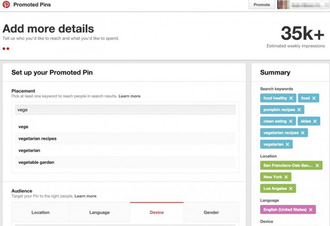Image resolution: width=330 pixels, height=226 pixels.
Task: Click the keyword search input field
Action: tap(125, 110)
